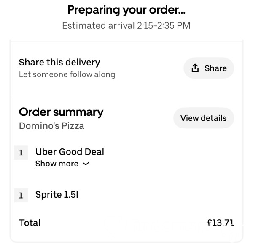Open View details for the order
The image size is (253, 248).
(204, 118)
